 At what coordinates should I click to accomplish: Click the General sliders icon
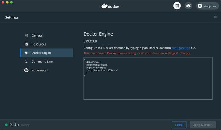coord(26,35)
